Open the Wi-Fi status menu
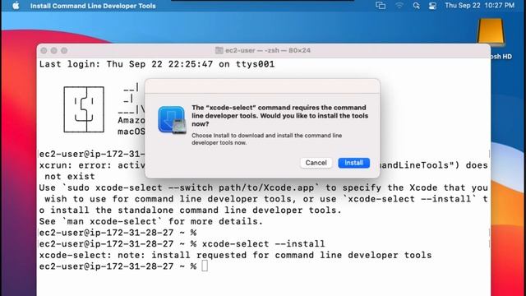Image resolution: width=526 pixels, height=296 pixels. (399, 6)
